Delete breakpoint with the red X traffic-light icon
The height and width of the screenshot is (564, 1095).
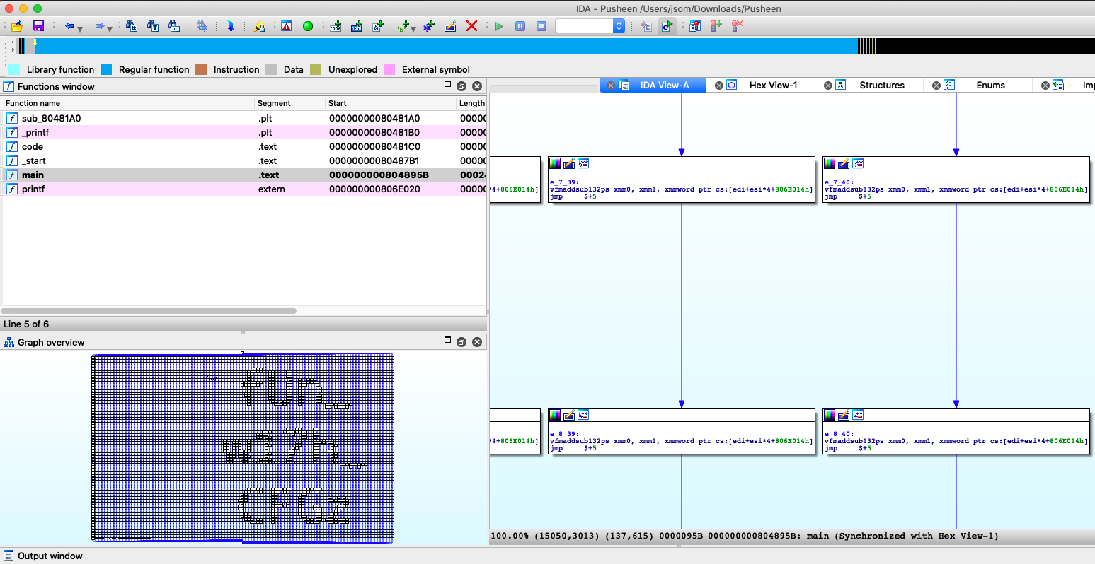738,26
